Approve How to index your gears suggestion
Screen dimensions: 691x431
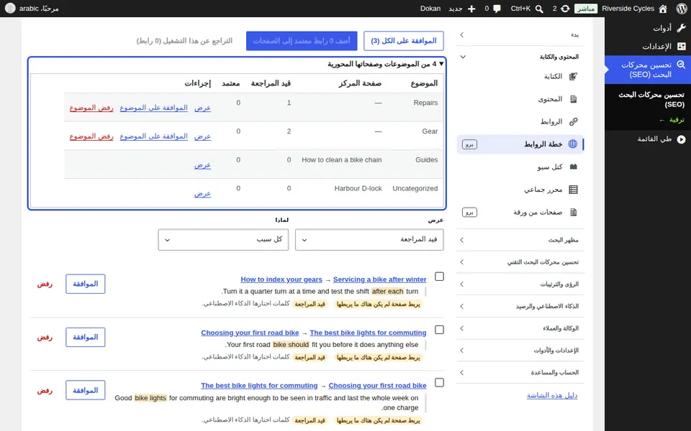[x=86, y=284]
